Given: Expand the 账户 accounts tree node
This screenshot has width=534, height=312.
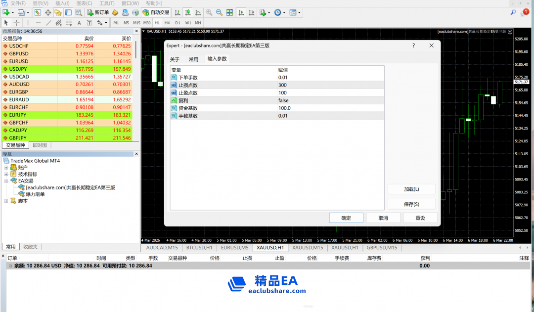Looking at the screenshot, I should click(6, 168).
